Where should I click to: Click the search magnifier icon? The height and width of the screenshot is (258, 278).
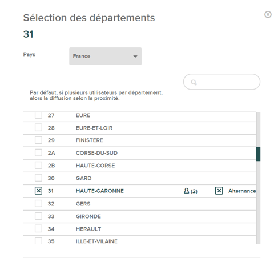click(x=194, y=82)
